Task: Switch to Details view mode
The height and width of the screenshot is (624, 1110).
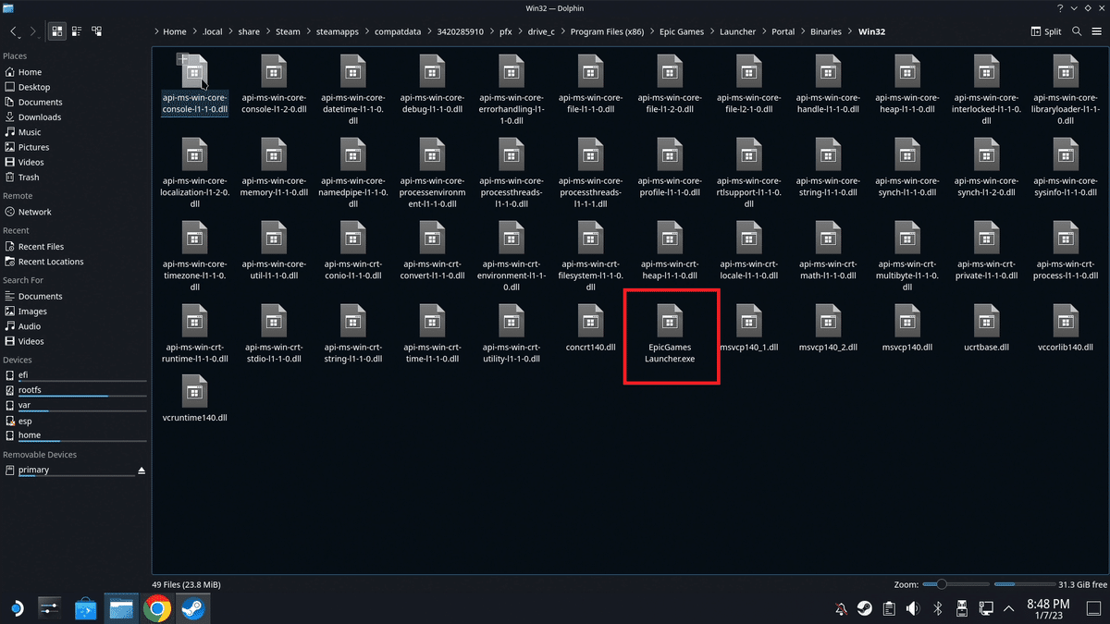Action: 96,31
